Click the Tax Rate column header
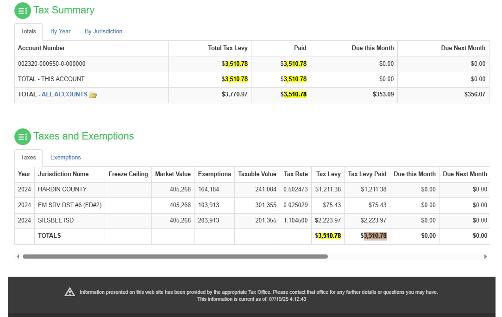This screenshot has height=317, width=502. (x=295, y=174)
